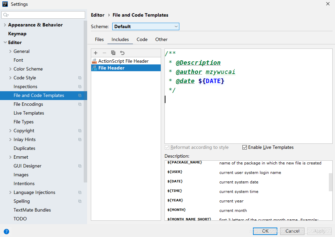This screenshot has width=335, height=237.
Task: Switch to the Includes tab
Action: click(x=120, y=40)
